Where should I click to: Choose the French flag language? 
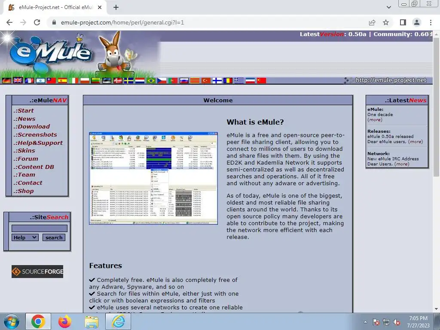click(x=29, y=80)
